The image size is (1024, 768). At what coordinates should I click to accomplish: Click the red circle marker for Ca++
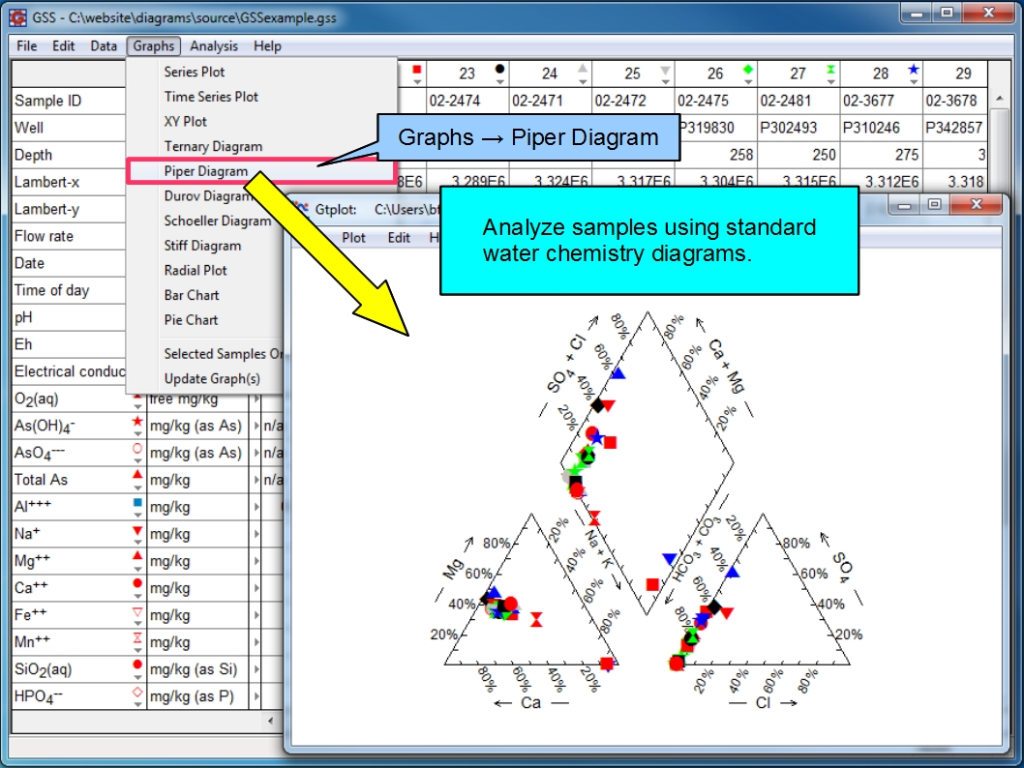point(137,583)
